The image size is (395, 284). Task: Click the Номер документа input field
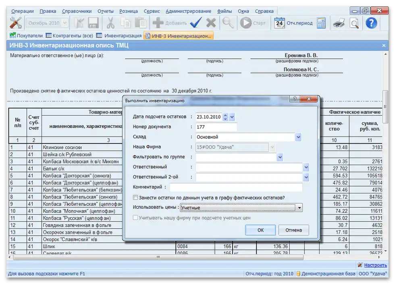[216, 127]
